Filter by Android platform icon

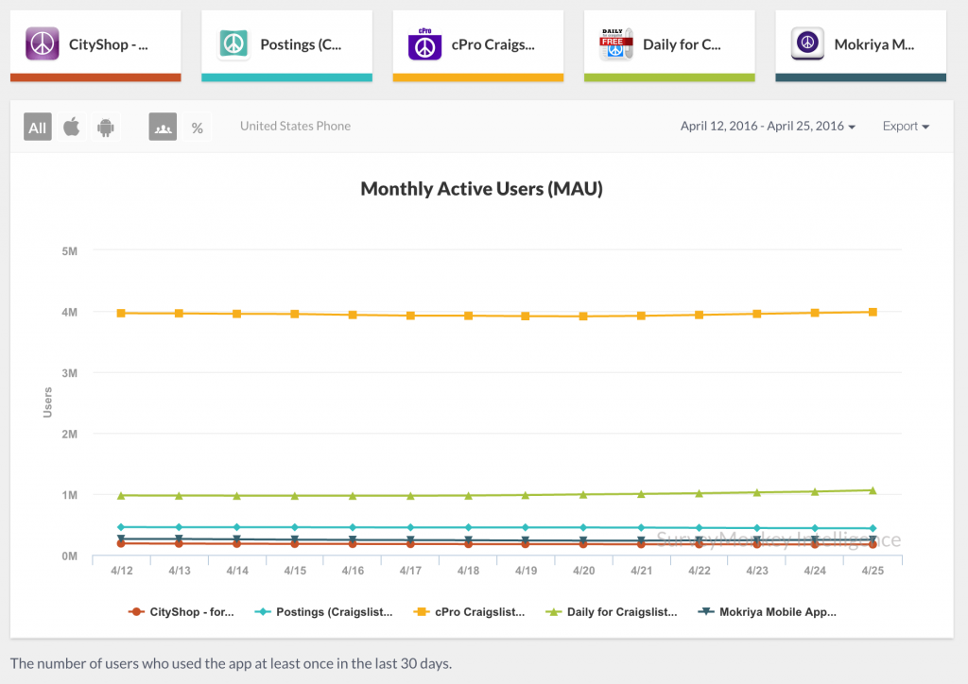[x=105, y=128]
